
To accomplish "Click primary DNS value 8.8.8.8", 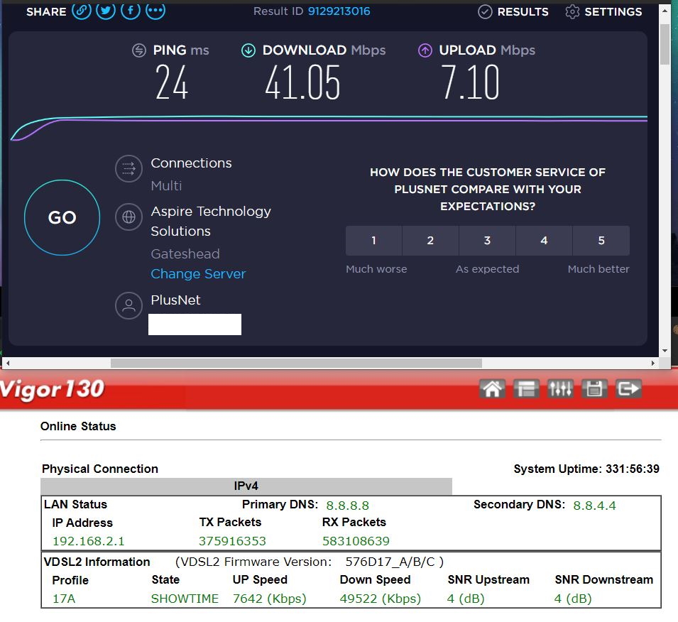I will tap(348, 506).
